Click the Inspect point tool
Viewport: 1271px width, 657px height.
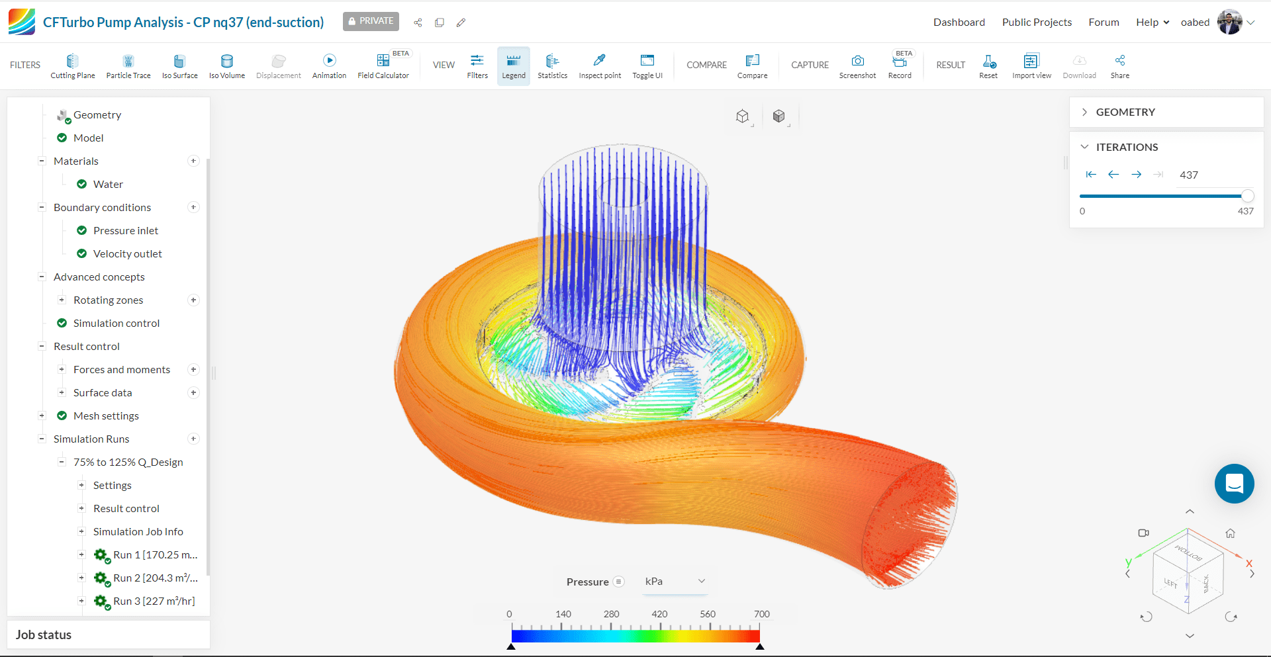point(600,66)
